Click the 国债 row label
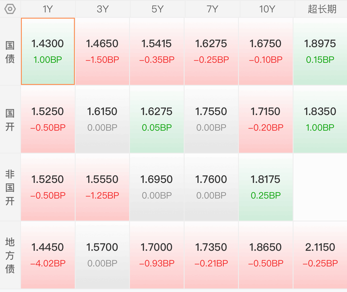 click(x=10, y=52)
